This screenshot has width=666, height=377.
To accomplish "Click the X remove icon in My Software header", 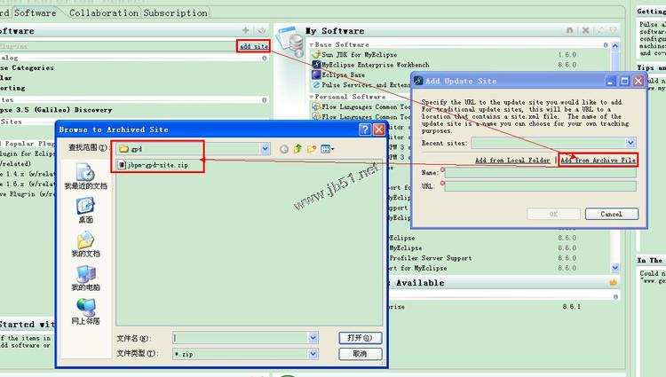I will (x=586, y=30).
